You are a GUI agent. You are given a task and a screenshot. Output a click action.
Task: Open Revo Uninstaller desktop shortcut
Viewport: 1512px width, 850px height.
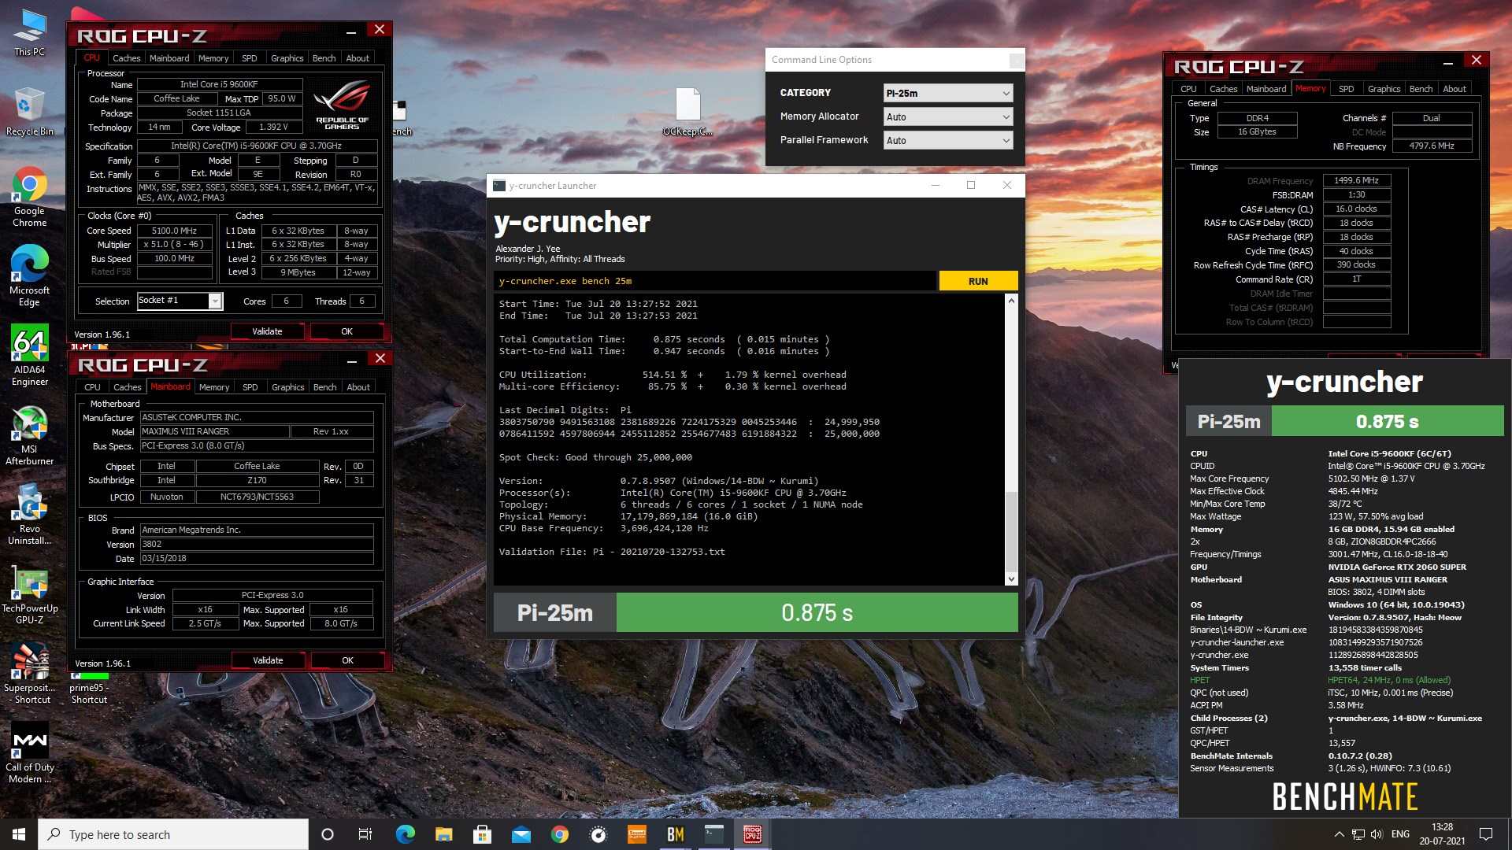(x=29, y=515)
